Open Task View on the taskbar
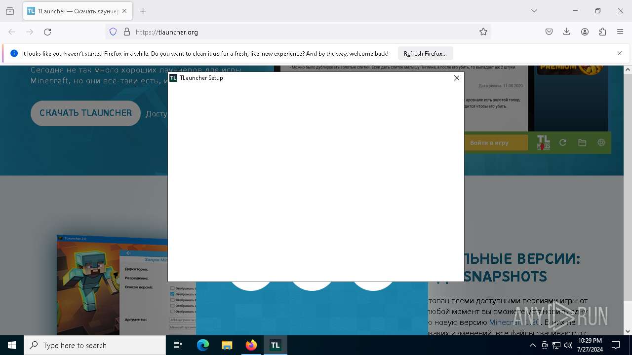The width and height of the screenshot is (632, 355). 178,345
